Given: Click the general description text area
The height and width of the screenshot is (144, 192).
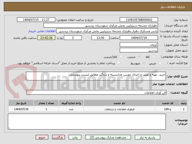Looking at the screenshot, I should click(x=96, y=76).
